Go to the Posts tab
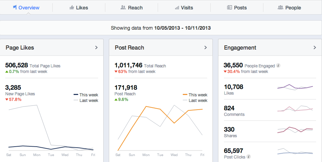The height and width of the screenshot is (162, 322). pyautogui.click(x=237, y=8)
